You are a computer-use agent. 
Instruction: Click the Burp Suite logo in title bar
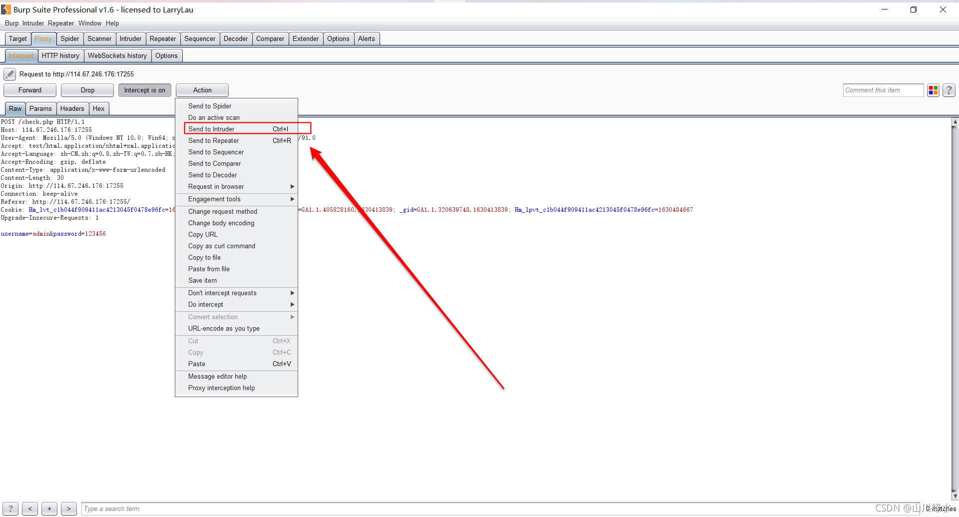(x=6, y=9)
